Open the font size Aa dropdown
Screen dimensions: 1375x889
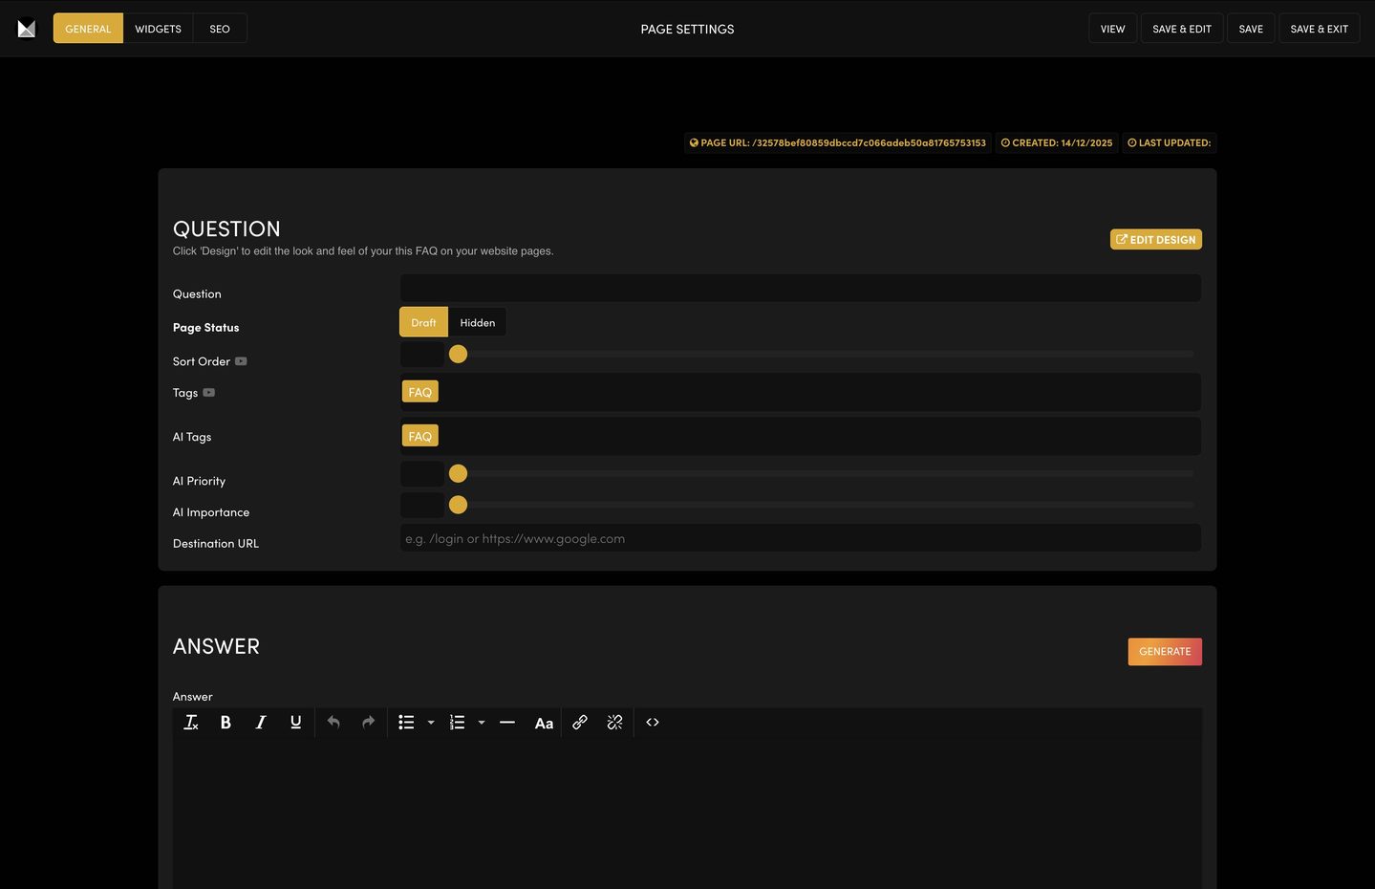[543, 723]
